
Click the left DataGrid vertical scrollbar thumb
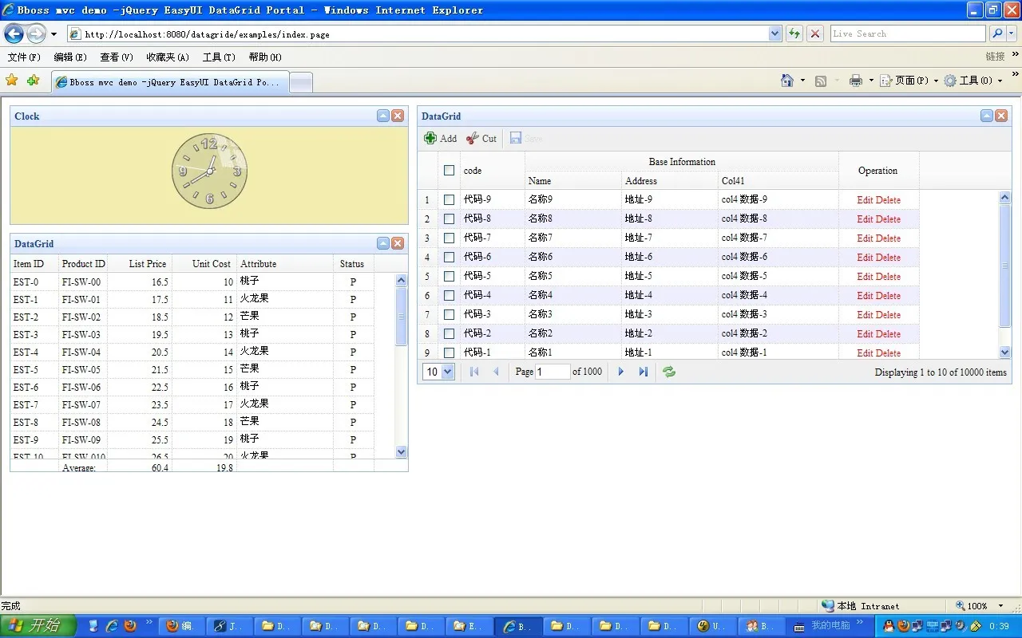401,316
